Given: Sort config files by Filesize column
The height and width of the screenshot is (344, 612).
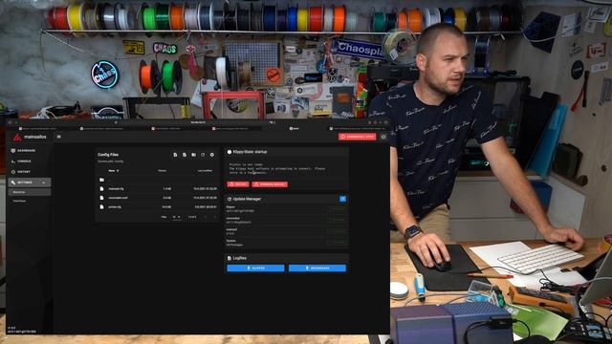Looking at the screenshot, I should pyautogui.click(x=163, y=170).
